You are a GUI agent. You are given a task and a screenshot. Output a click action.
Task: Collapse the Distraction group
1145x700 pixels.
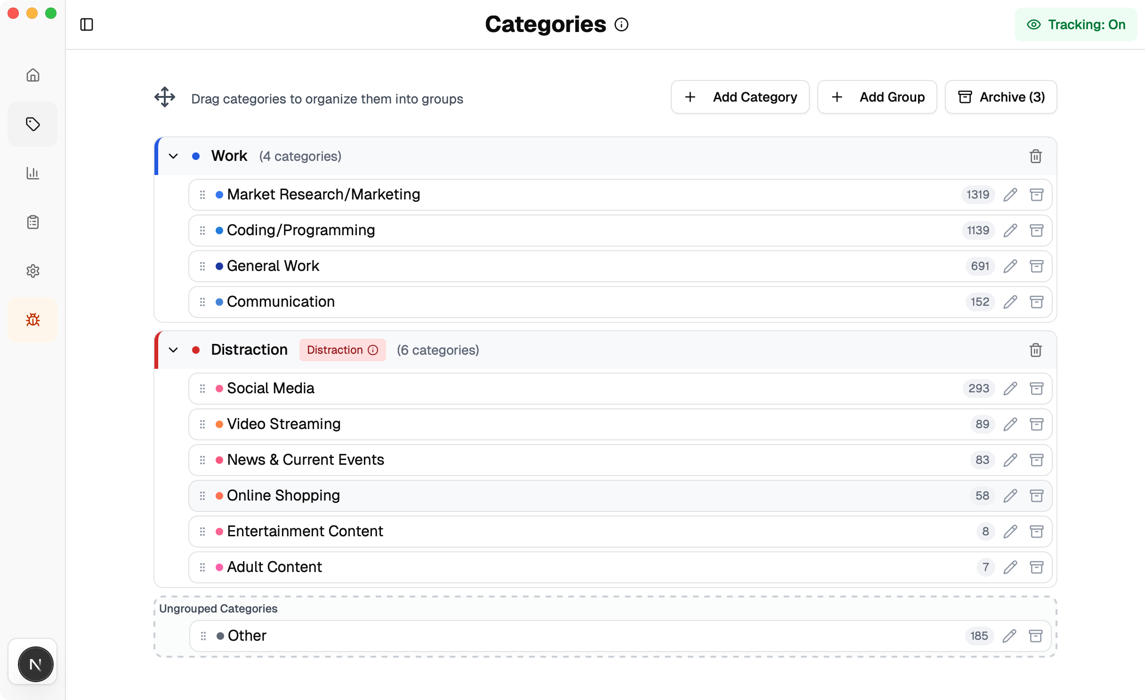pyautogui.click(x=173, y=350)
